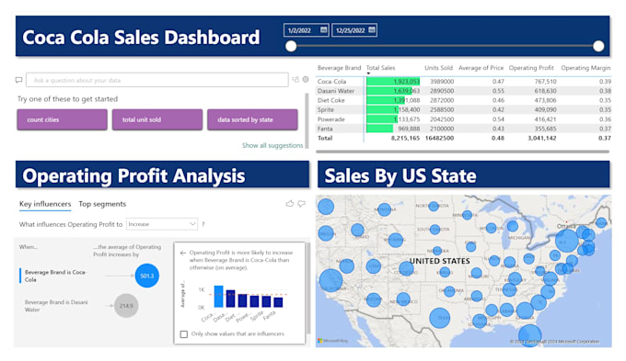
Task: Click horizontal scrollbar under sales table
Action: tap(462, 152)
